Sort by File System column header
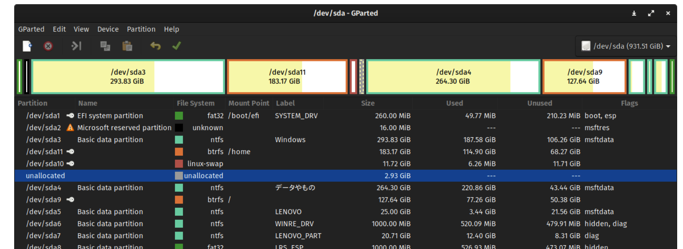The image size is (683, 249). pyautogui.click(x=195, y=103)
